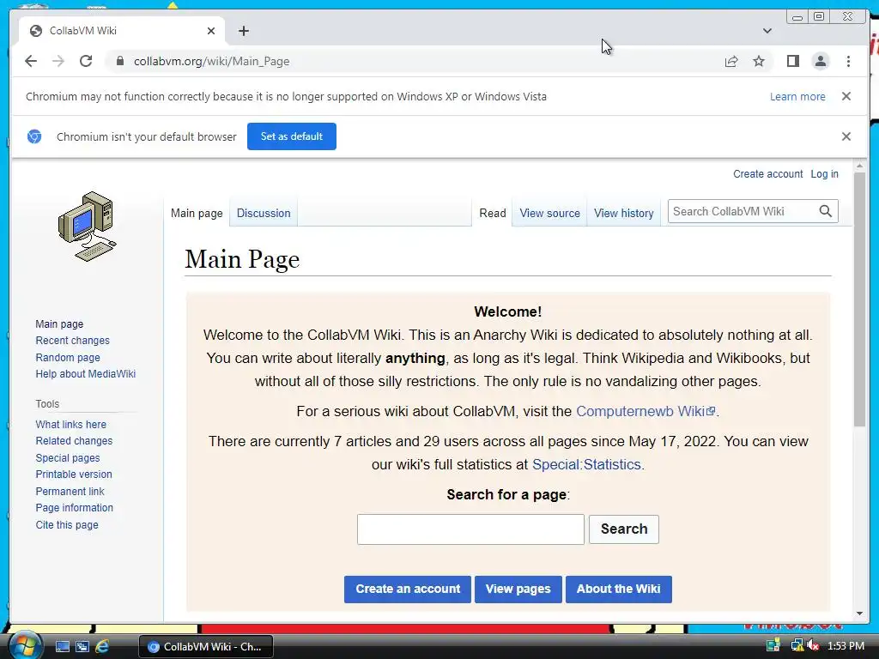Open Page information link
Screen dimensions: 879x659
point(74,508)
